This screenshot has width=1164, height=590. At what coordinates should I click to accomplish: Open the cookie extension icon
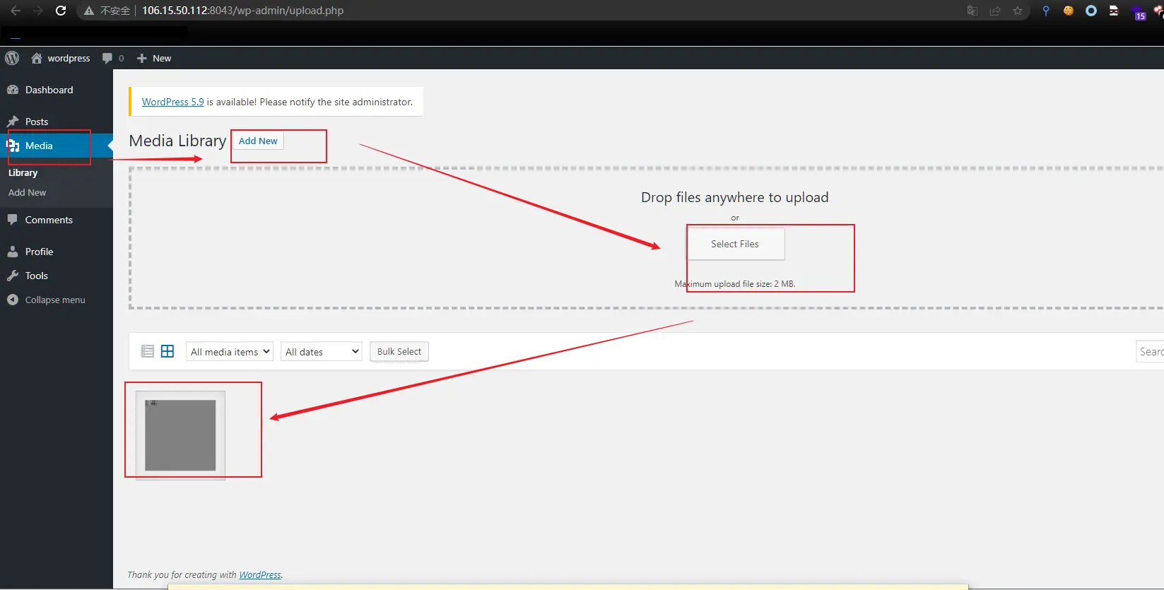(1069, 11)
